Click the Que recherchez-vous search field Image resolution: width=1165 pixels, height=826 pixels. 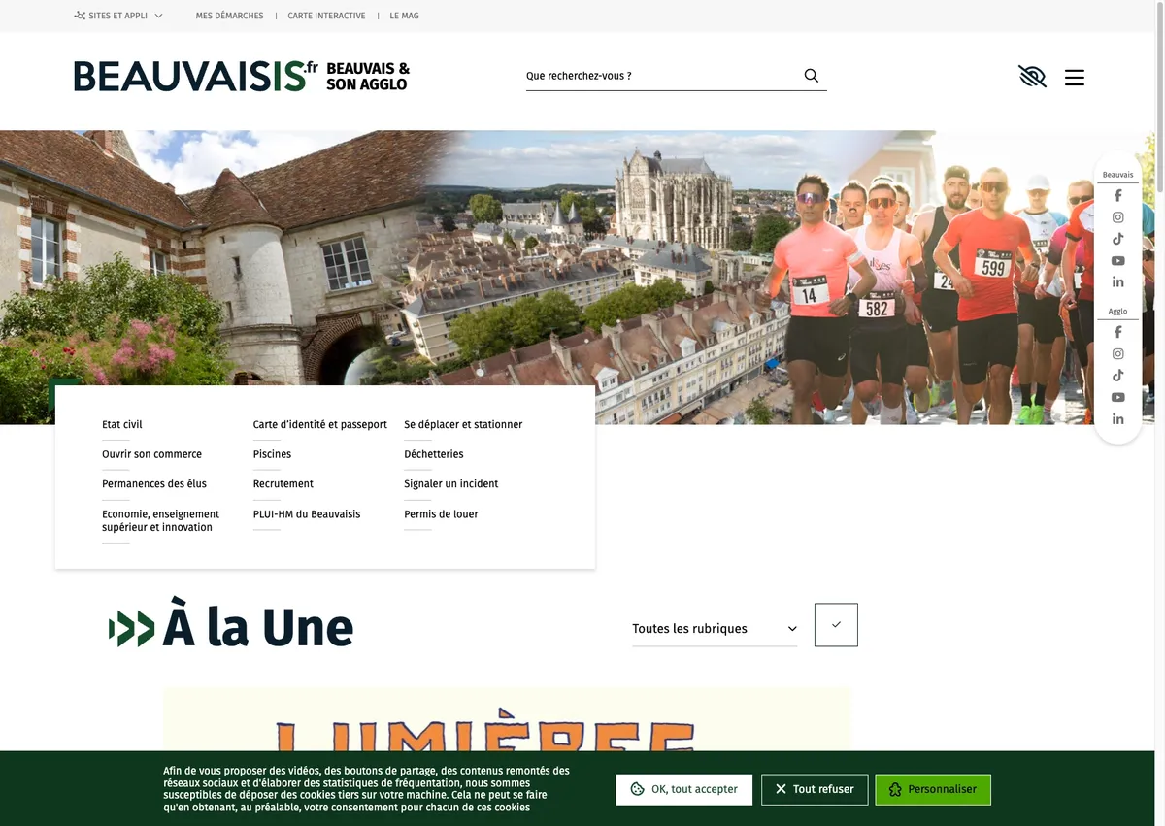coord(663,76)
